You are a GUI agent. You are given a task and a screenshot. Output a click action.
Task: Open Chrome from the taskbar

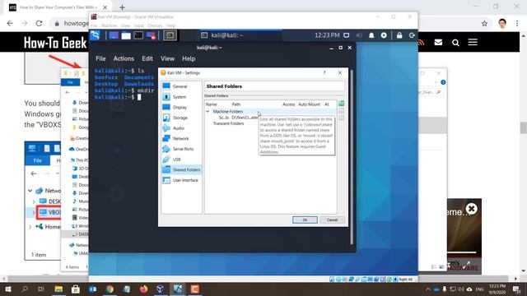click(x=110, y=289)
